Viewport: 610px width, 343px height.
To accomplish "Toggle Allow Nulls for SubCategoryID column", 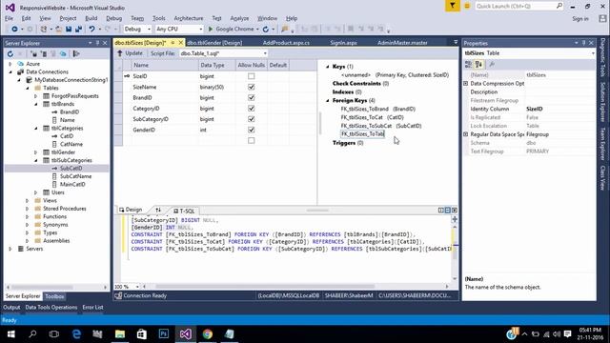I will 252,119.
